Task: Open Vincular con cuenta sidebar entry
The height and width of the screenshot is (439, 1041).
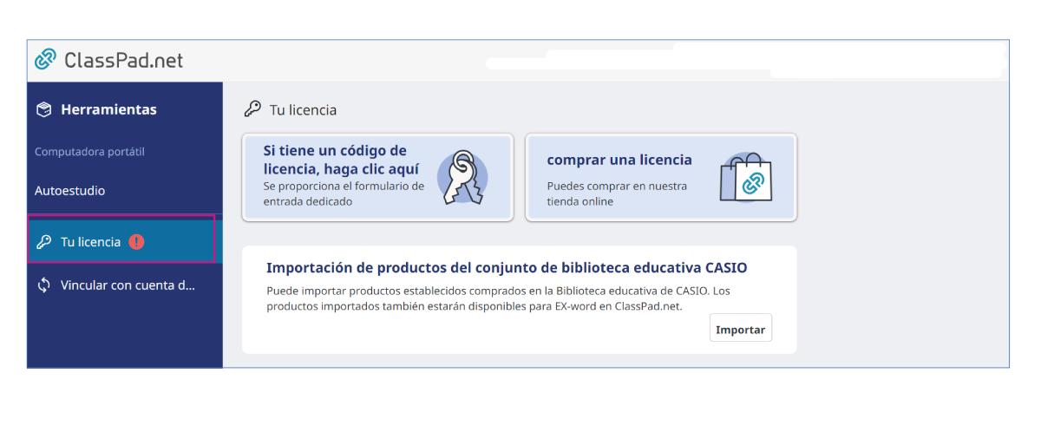Action: coord(128,285)
